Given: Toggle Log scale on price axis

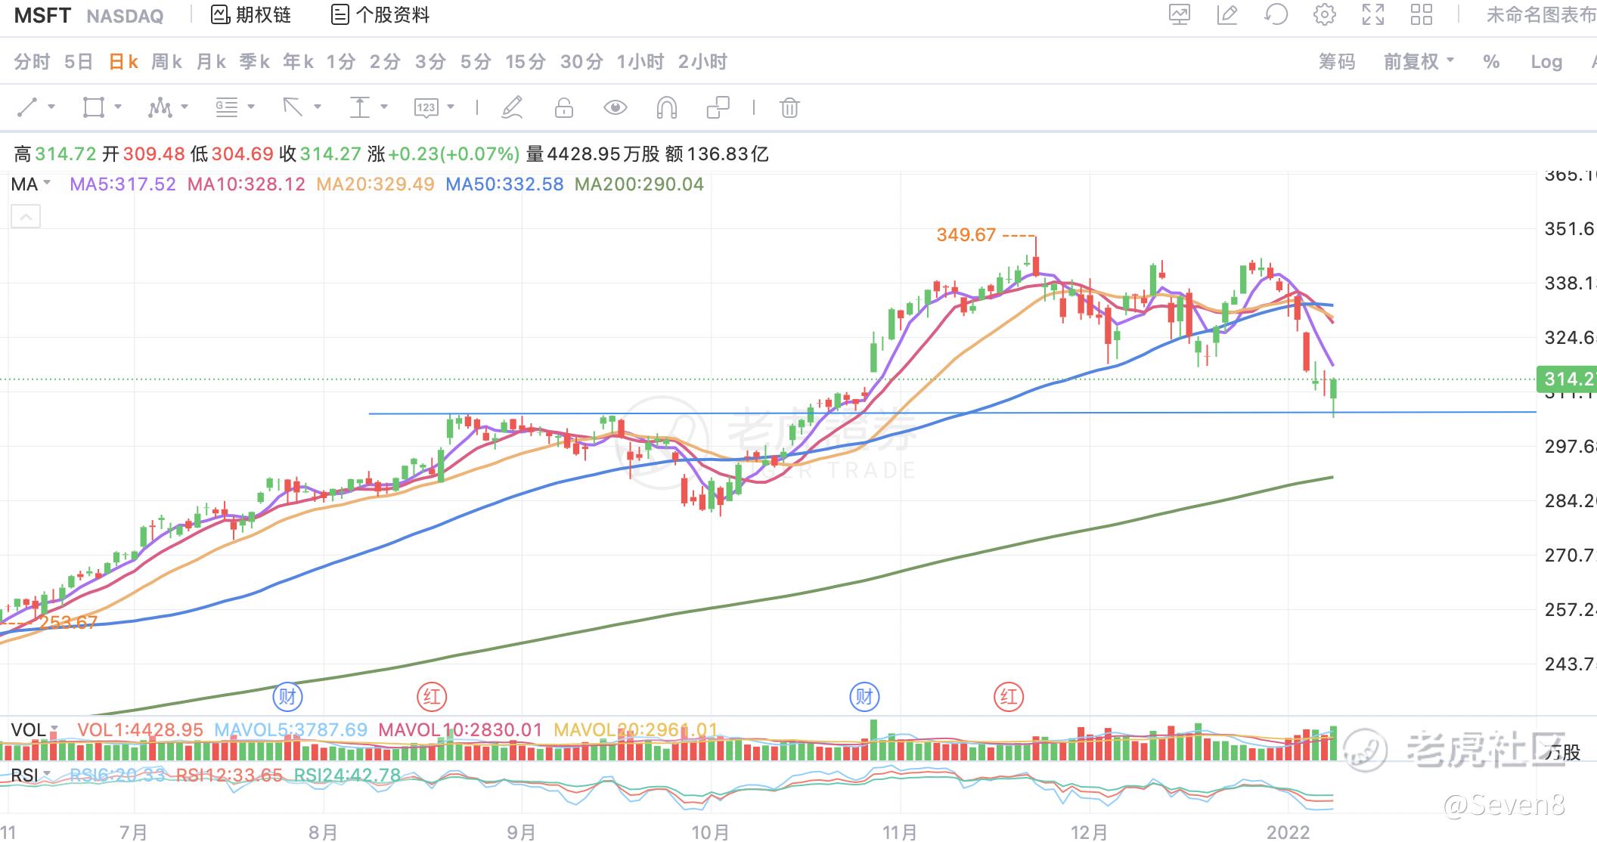Looking at the screenshot, I should tap(1546, 62).
